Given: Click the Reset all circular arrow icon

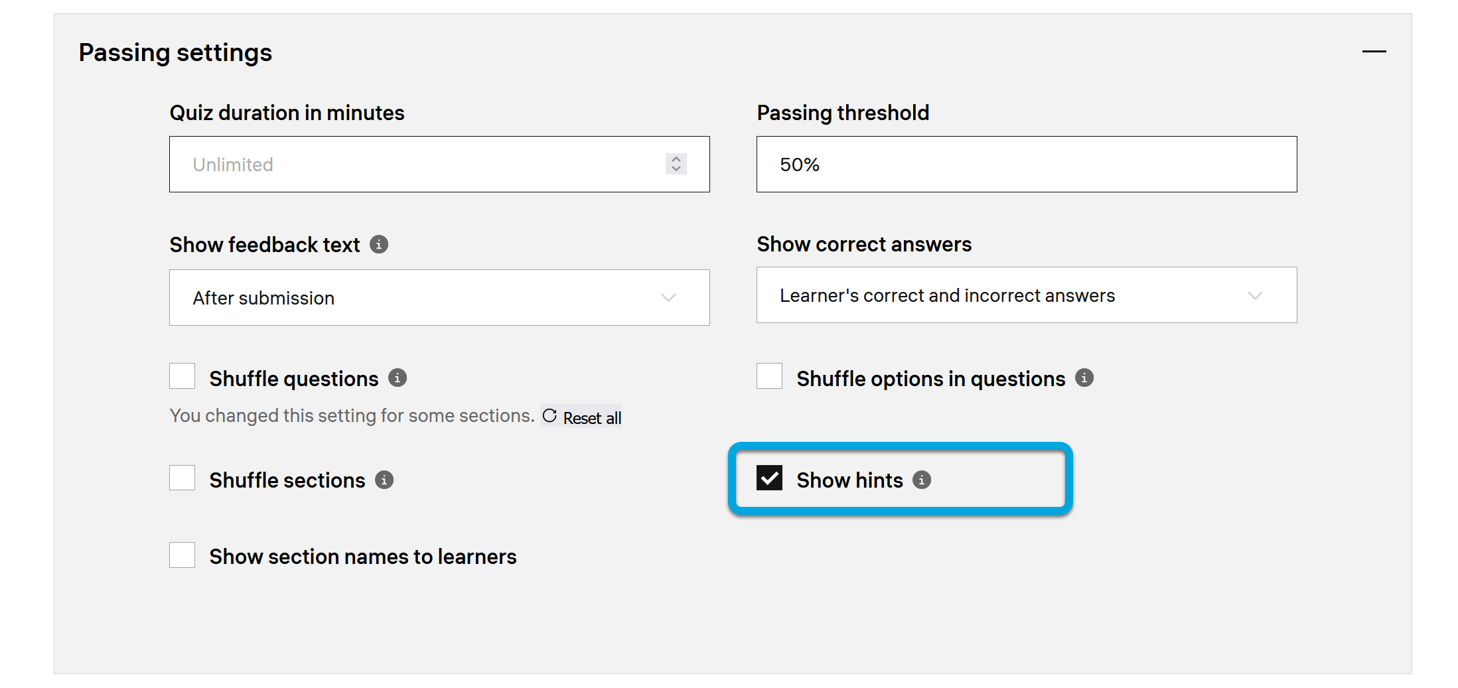Looking at the screenshot, I should click(x=549, y=416).
